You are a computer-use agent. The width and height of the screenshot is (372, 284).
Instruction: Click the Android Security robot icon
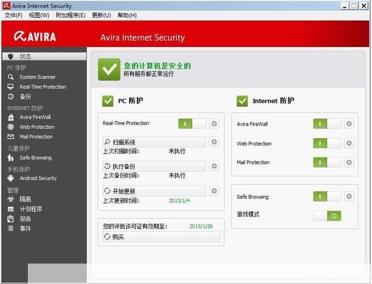click(x=10, y=178)
